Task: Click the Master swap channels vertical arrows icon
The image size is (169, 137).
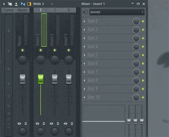Action: [x=26, y=124]
